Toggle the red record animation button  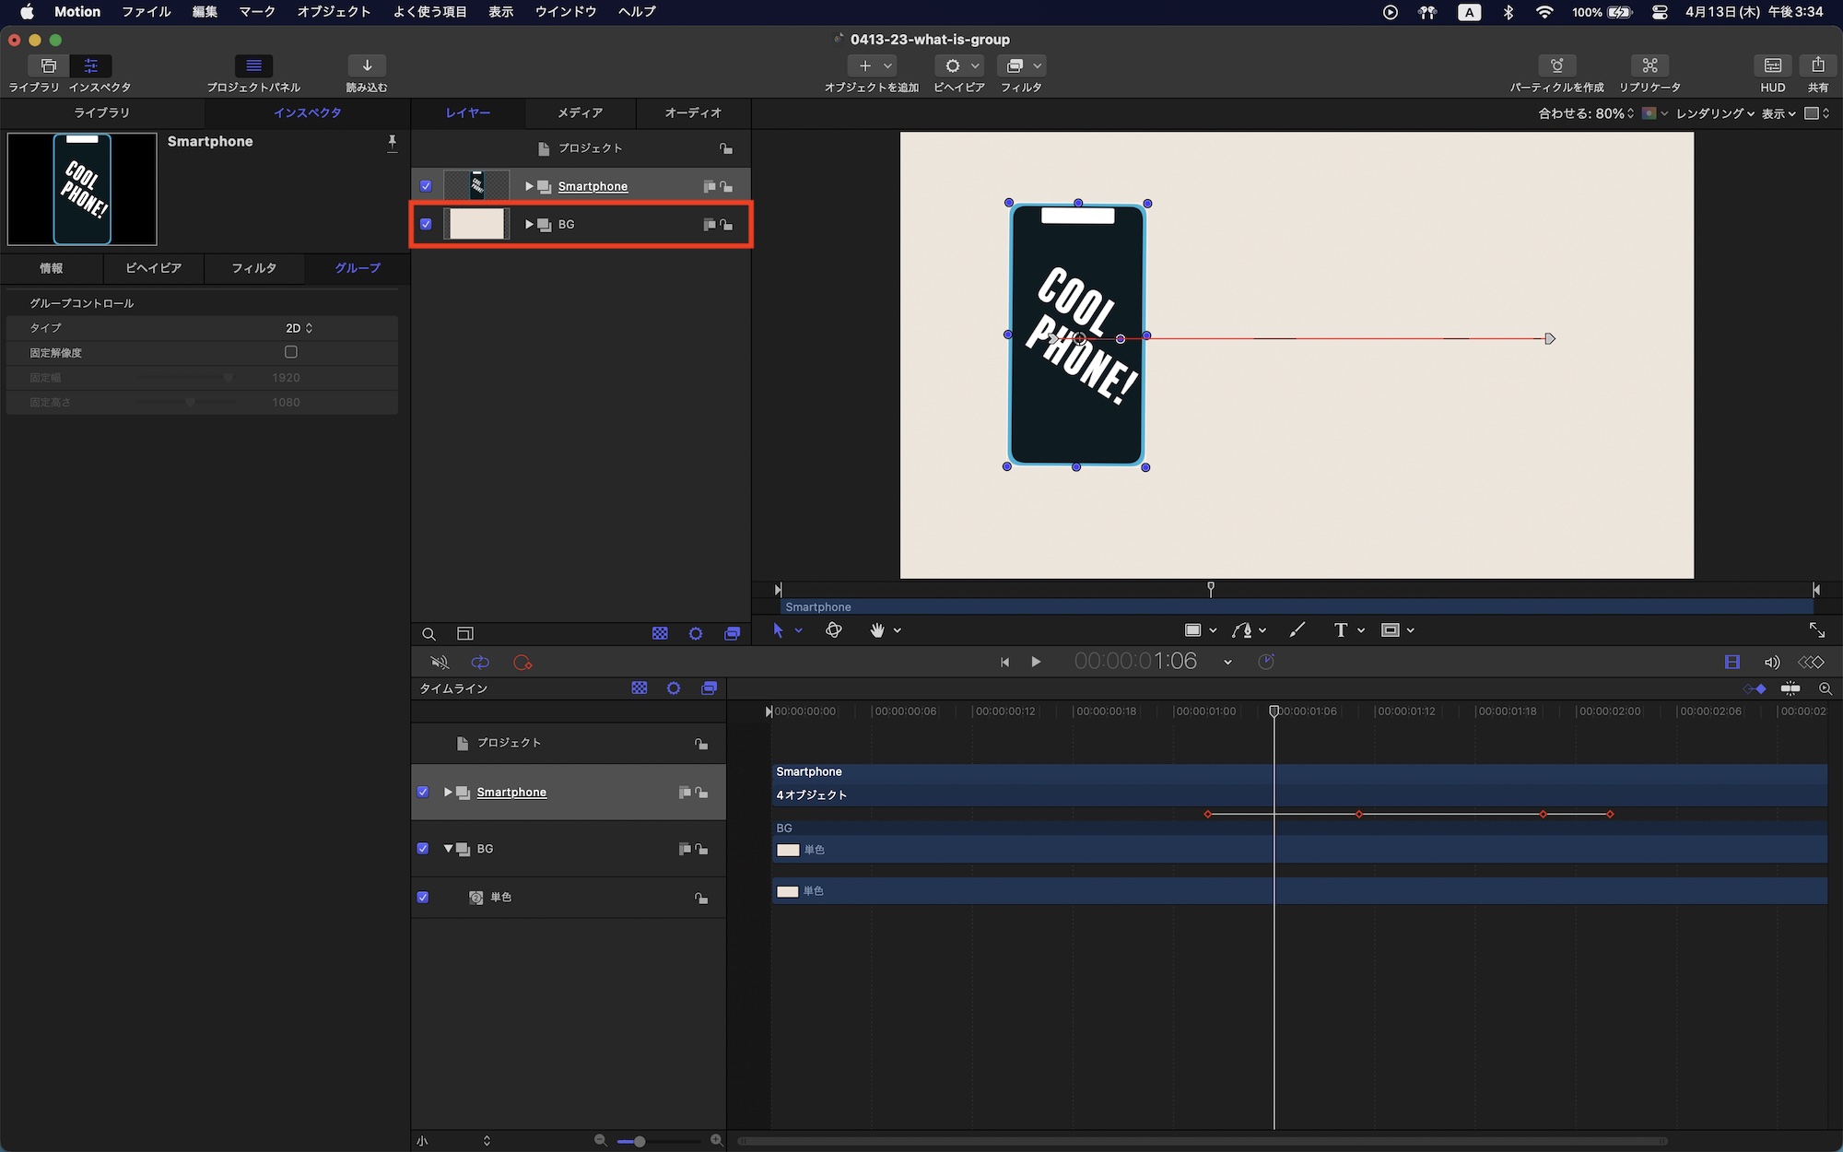point(522,663)
